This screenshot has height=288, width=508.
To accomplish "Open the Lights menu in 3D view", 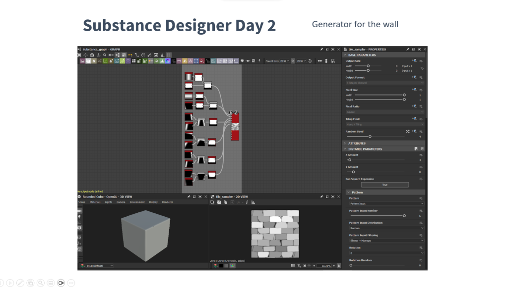I will click(108, 202).
